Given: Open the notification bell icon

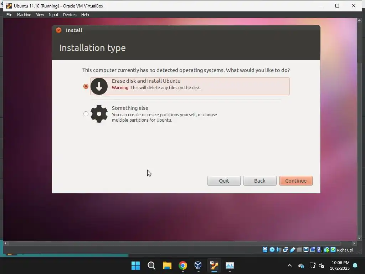Looking at the screenshot, I should click(x=355, y=265).
